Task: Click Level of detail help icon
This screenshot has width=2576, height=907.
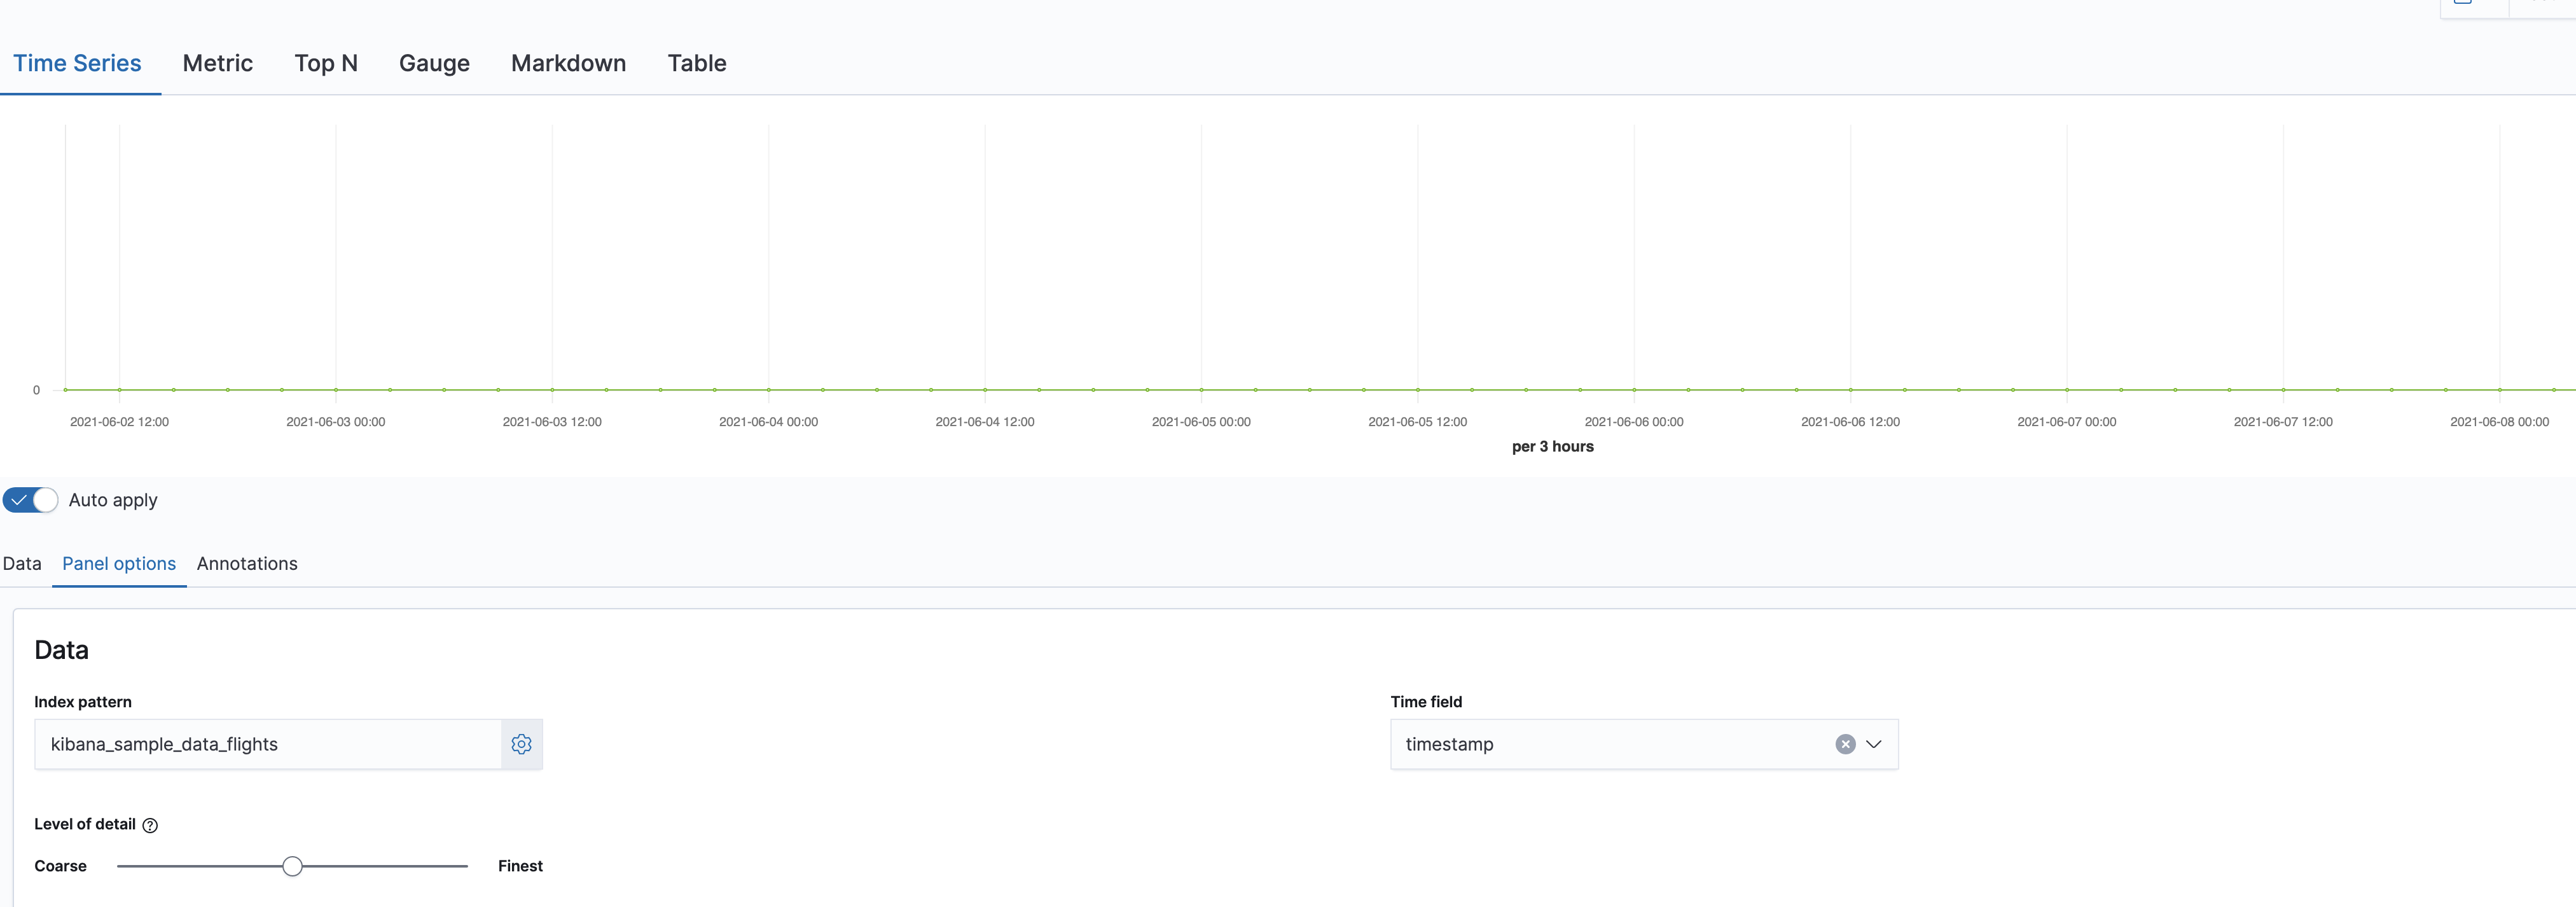Action: [x=150, y=825]
